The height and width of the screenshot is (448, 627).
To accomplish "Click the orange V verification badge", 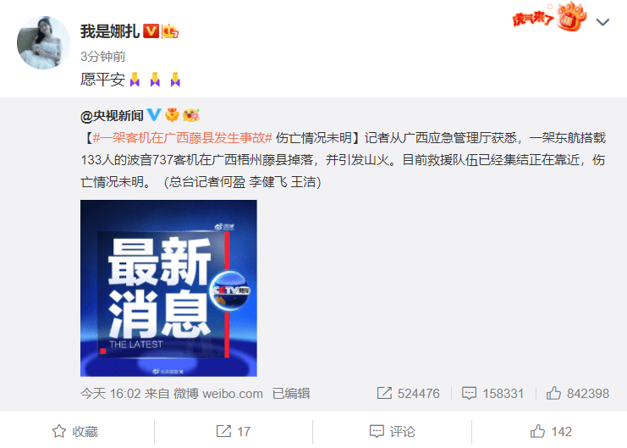I will point(151,30).
